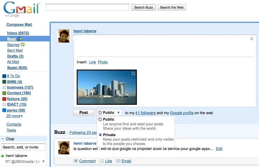259x167 pixels.
Task: Click the attached city skyline photo
Action: point(107,87)
